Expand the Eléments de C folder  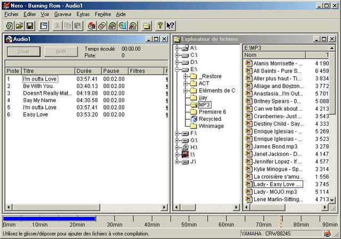185,90
